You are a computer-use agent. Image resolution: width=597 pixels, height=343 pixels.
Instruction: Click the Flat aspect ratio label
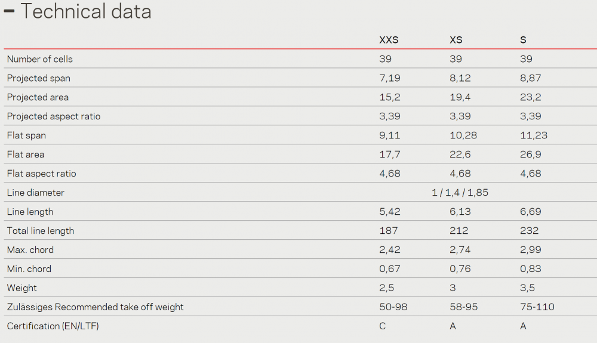[42, 174]
